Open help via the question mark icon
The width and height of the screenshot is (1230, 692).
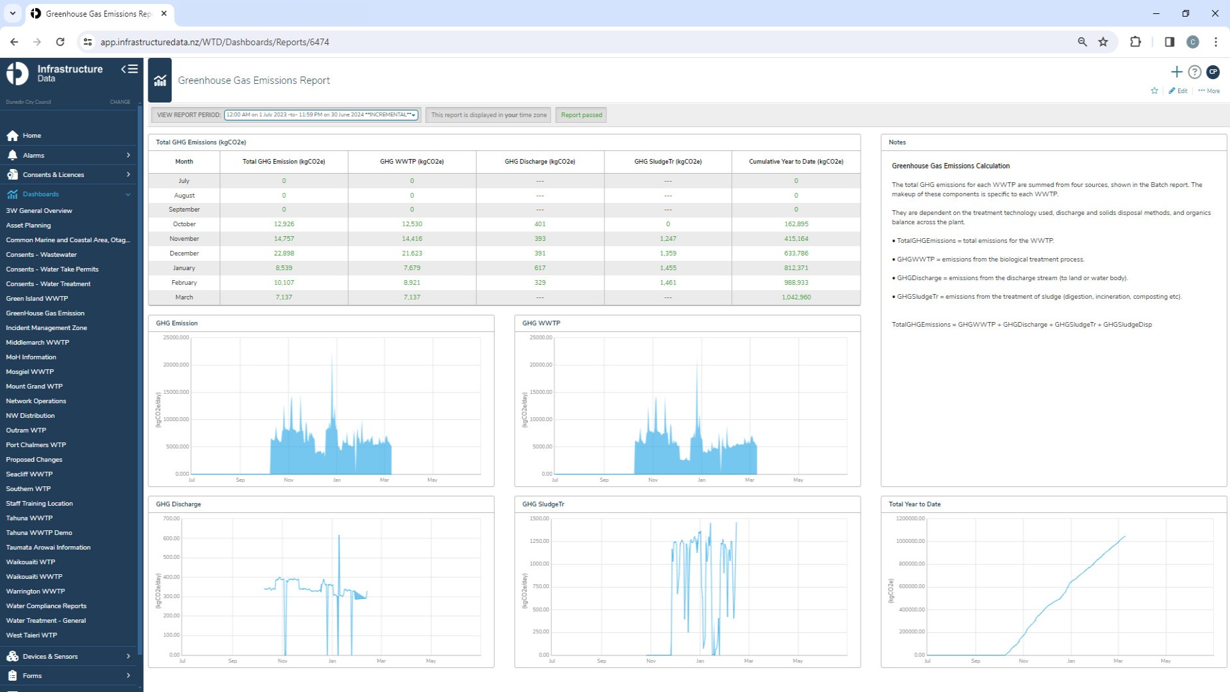click(1195, 72)
